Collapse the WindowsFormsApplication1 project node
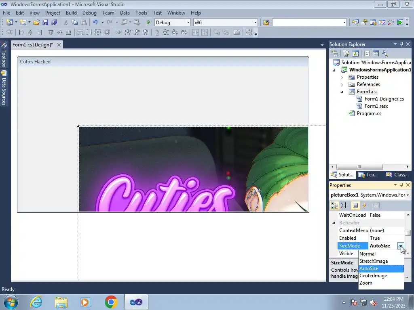414x310 pixels. point(334,70)
